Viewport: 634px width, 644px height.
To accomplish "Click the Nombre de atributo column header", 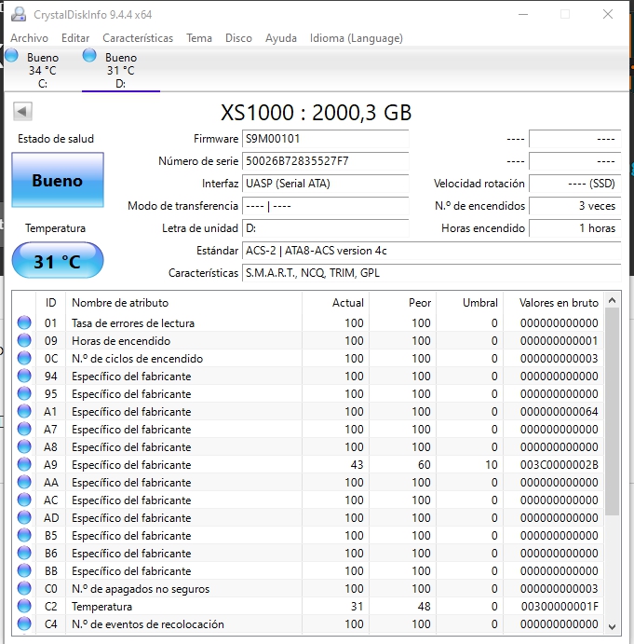I will click(x=183, y=303).
